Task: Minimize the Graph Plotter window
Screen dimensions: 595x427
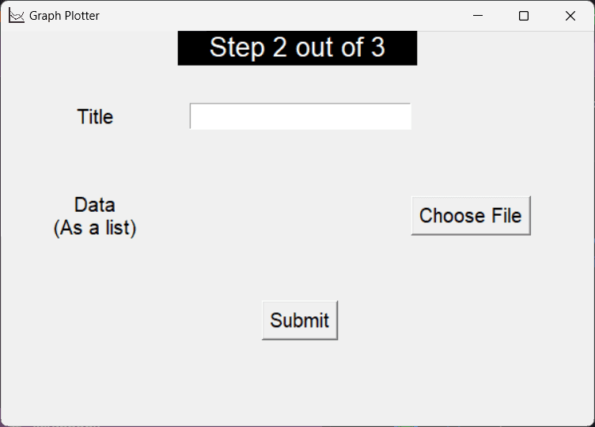Action: click(x=477, y=16)
